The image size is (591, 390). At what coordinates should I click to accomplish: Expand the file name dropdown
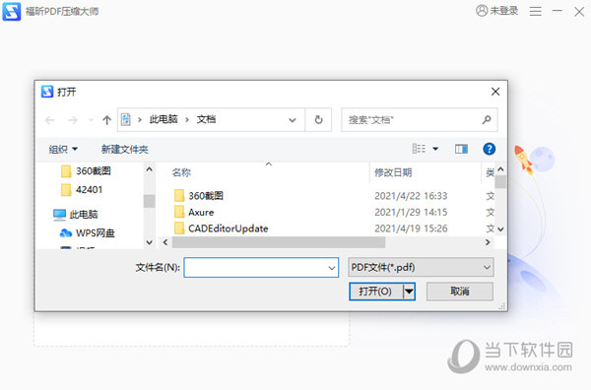(x=332, y=268)
